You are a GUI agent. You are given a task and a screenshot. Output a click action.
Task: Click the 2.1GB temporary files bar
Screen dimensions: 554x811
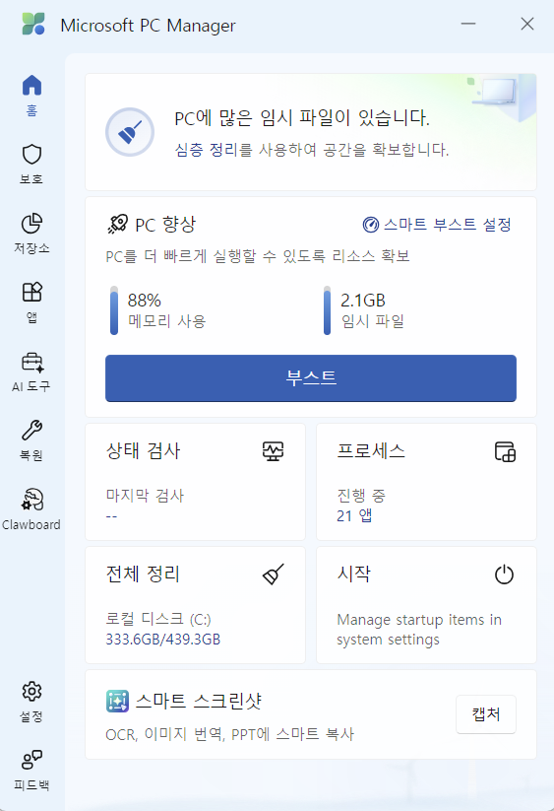(327, 310)
